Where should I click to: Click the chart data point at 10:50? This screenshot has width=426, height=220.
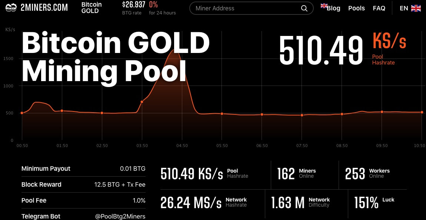coord(422,112)
